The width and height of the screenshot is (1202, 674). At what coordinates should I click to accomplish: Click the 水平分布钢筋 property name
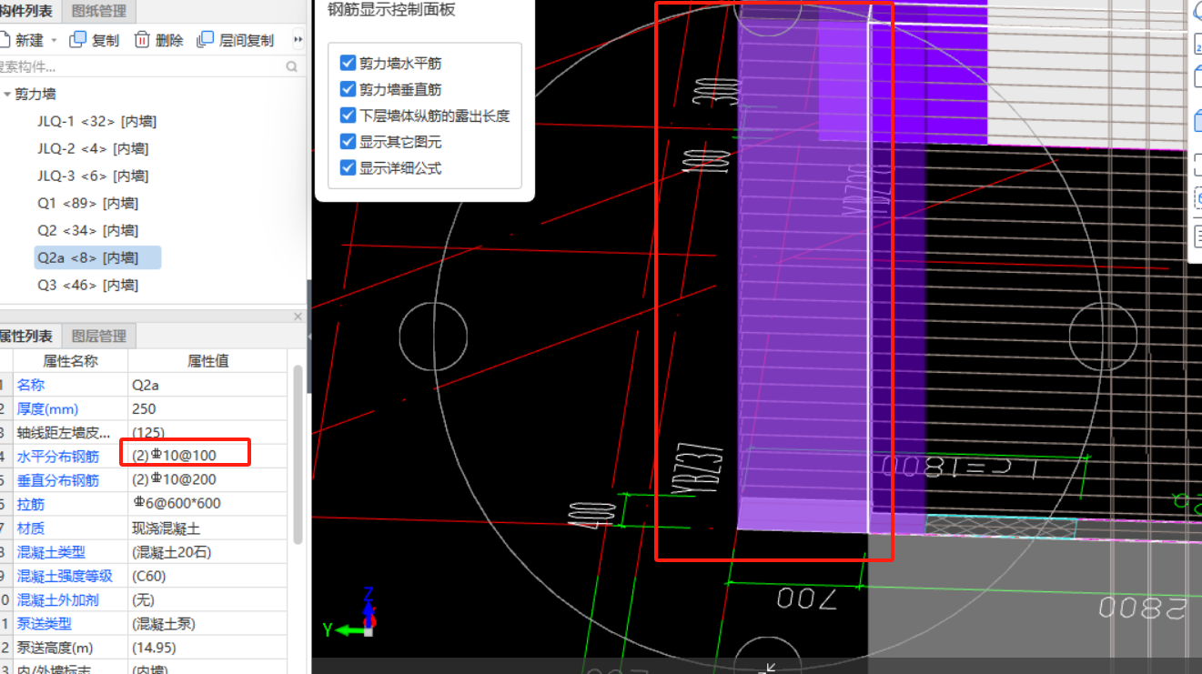(71, 457)
